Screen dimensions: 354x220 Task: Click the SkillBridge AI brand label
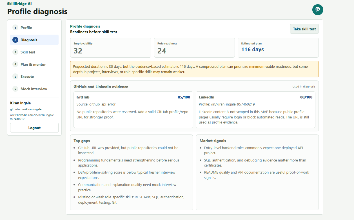[19, 4]
